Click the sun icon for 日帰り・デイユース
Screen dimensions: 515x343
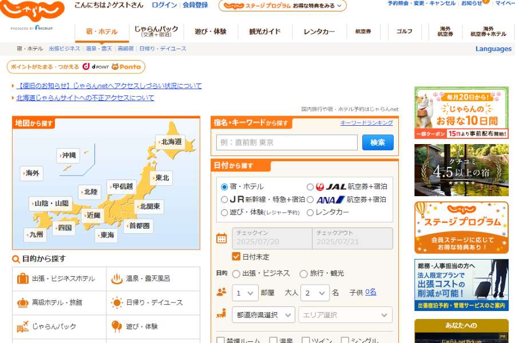[117, 302]
